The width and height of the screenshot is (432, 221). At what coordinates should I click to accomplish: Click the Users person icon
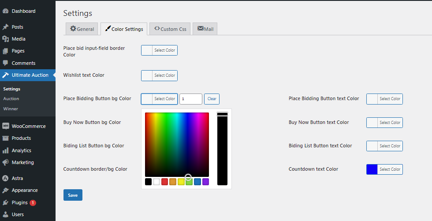point(5,214)
